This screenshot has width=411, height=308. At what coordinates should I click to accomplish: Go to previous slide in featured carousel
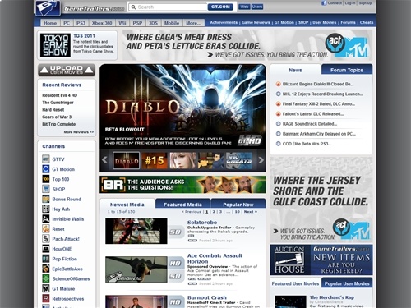coord(104,160)
